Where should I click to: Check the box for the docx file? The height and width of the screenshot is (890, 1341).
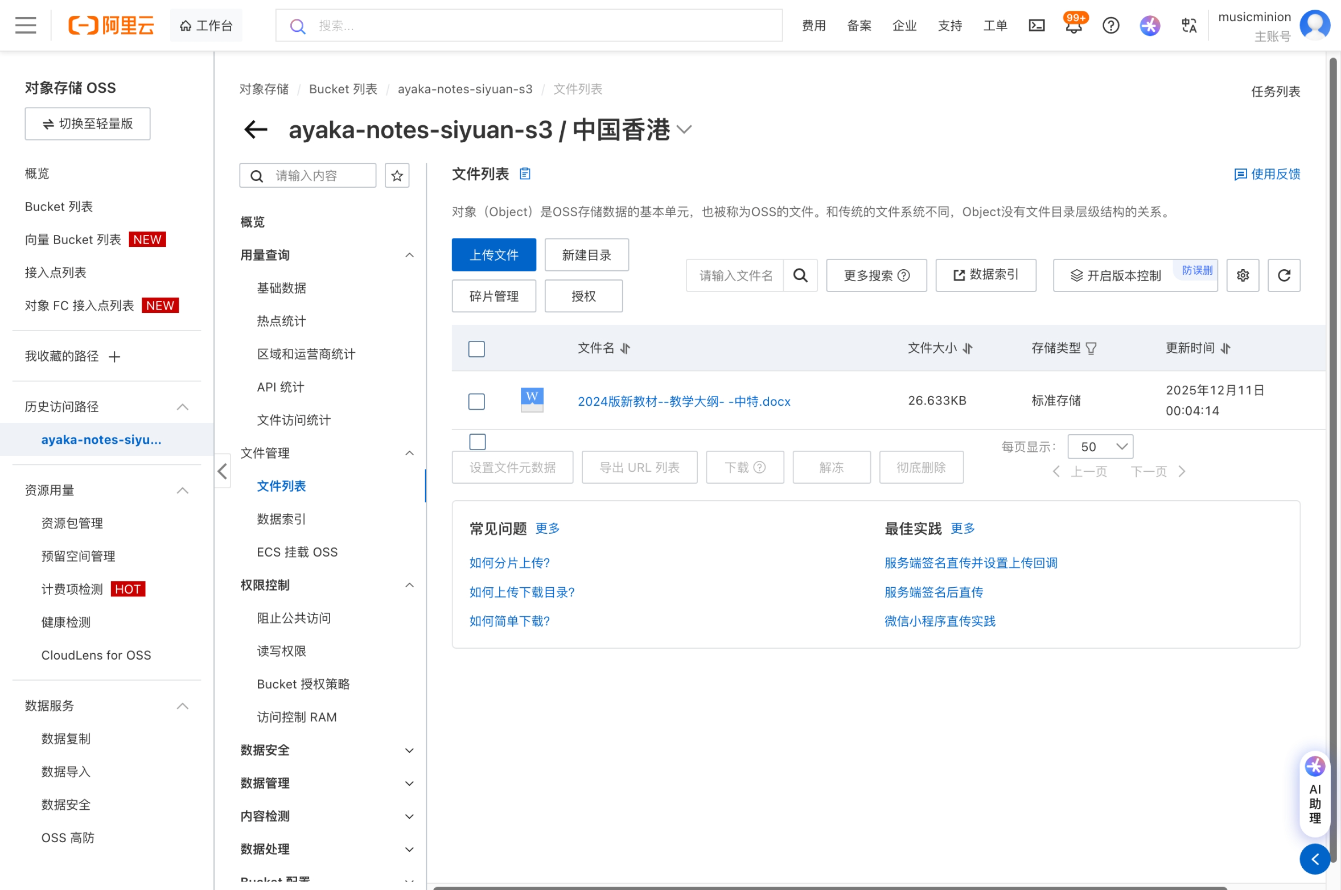tap(476, 401)
